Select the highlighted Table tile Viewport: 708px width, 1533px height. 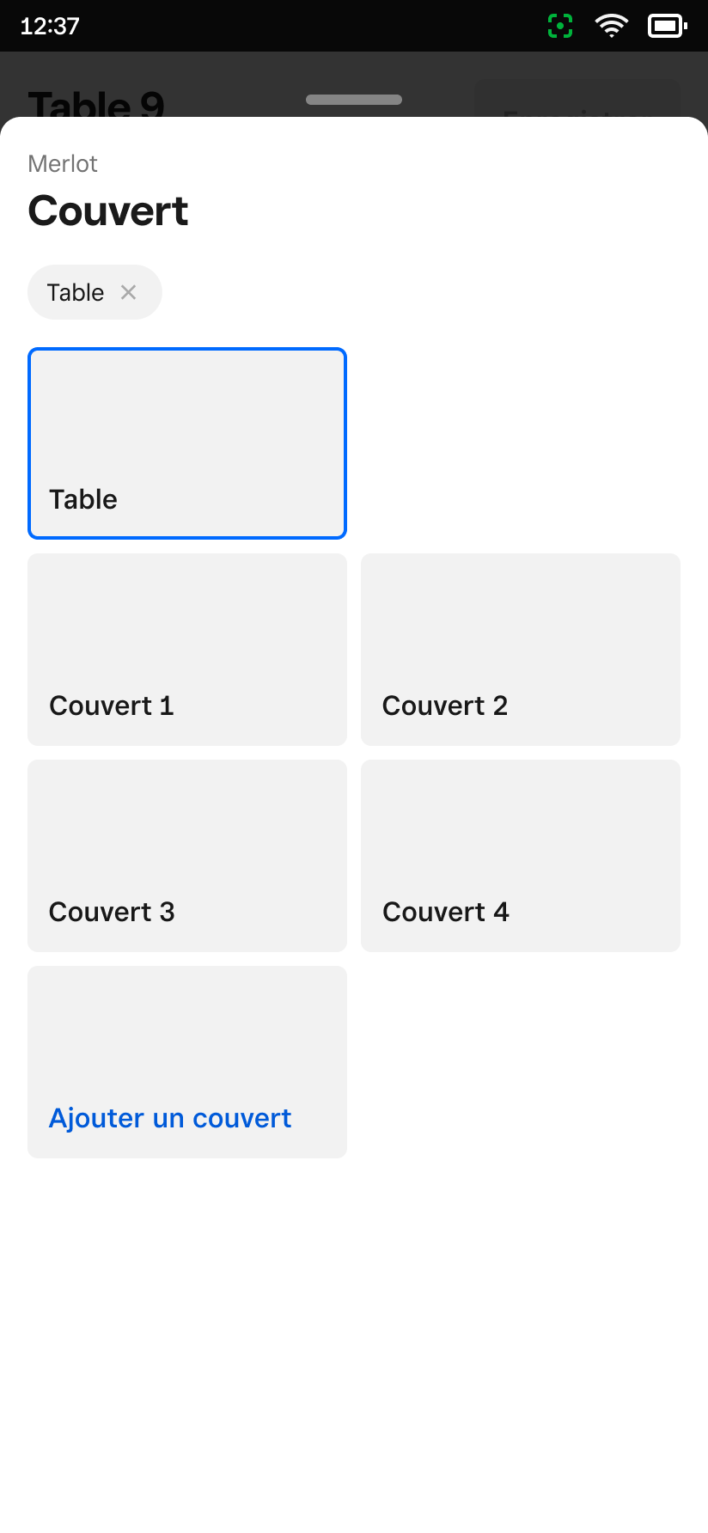click(x=187, y=443)
